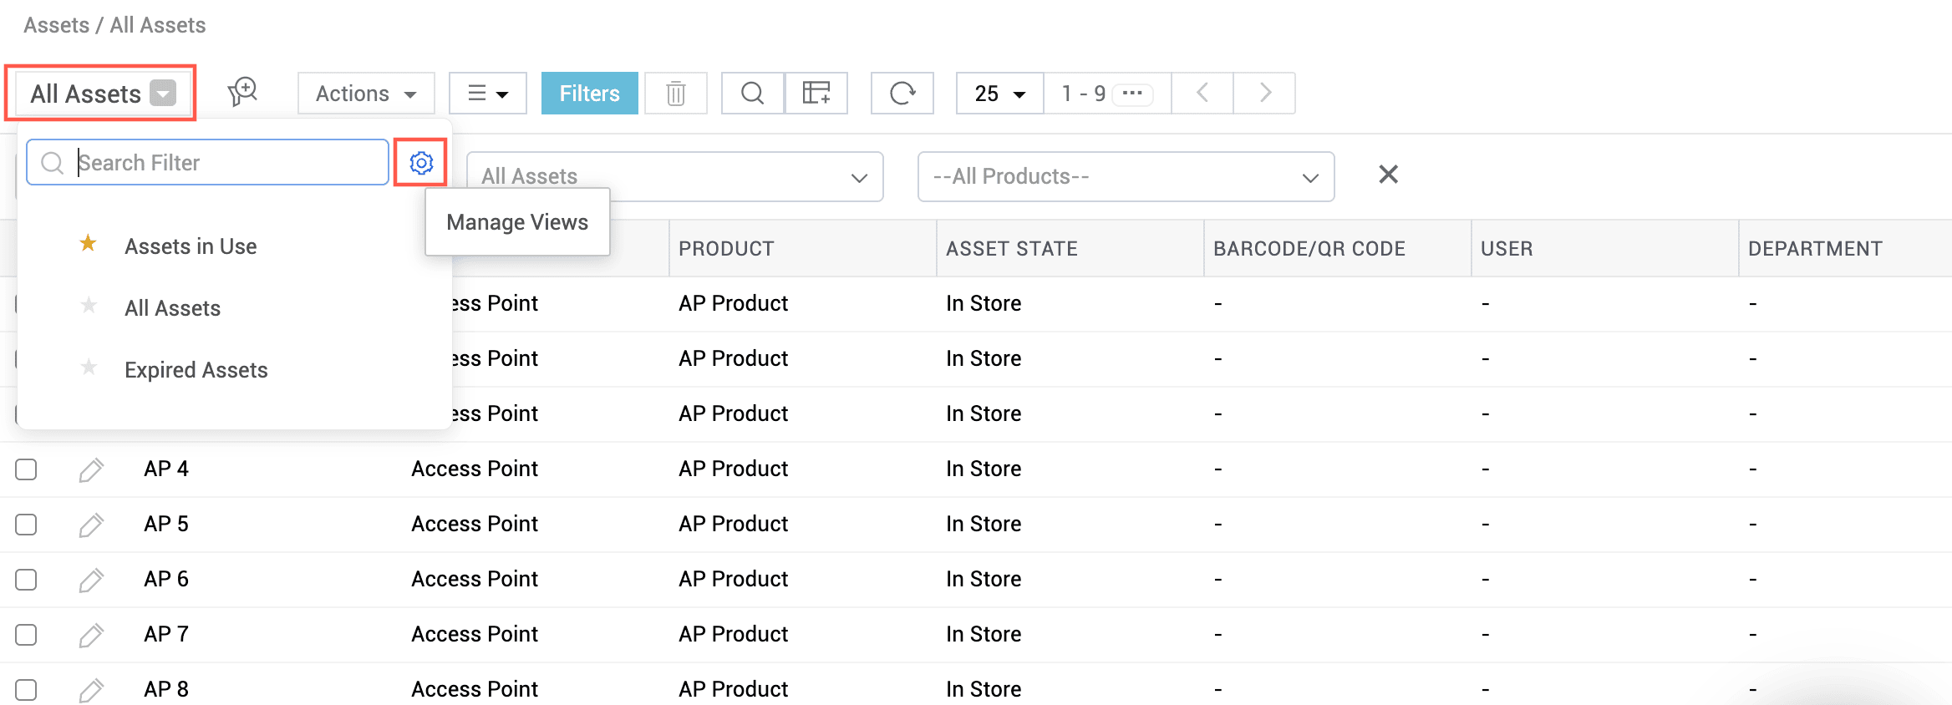Select All Assets in views list
The height and width of the screenshot is (705, 1952).
point(172,308)
